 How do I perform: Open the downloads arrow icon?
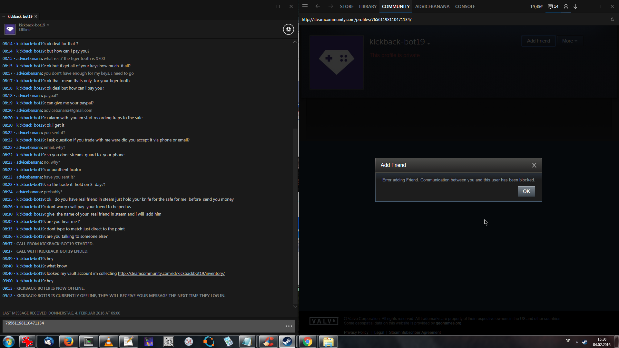point(575,6)
